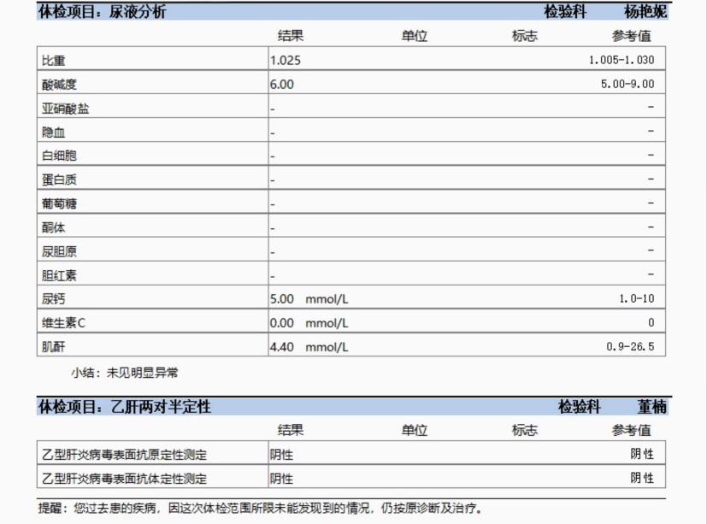
Task: Select the 白细胞 row label
Action: point(59,156)
